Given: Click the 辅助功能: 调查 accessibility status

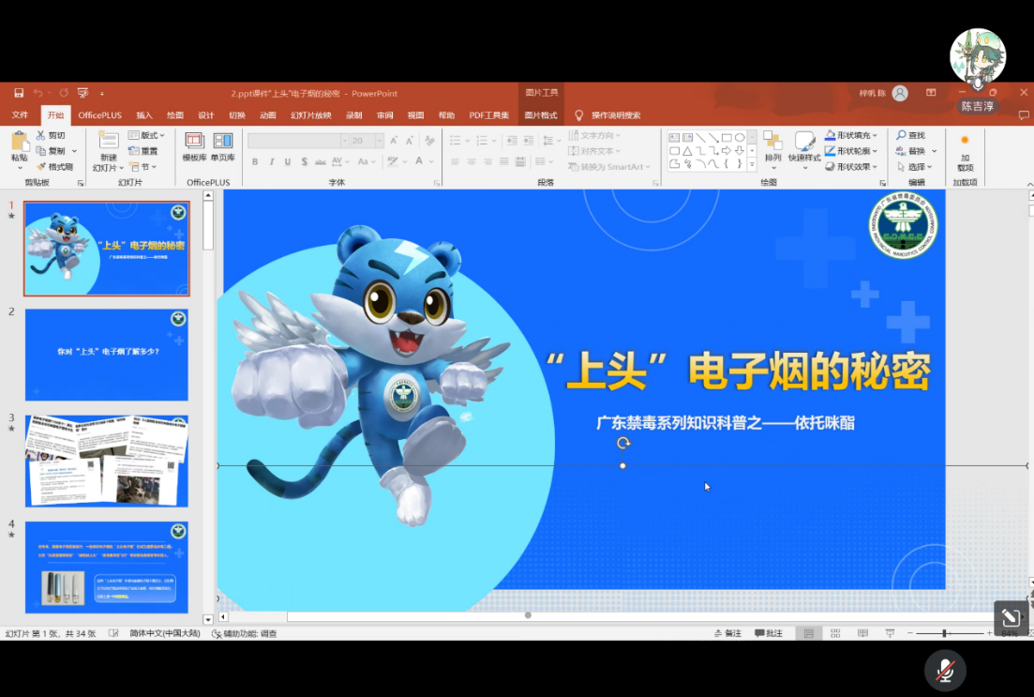Looking at the screenshot, I should tap(245, 633).
